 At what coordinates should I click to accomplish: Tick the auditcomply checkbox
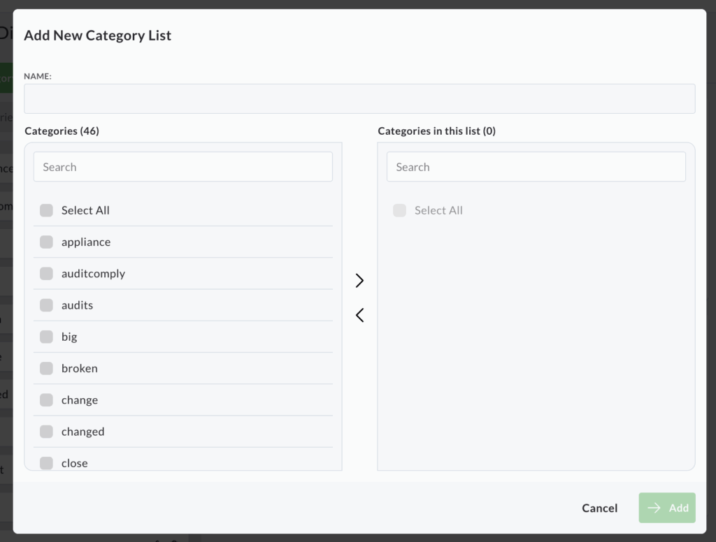(47, 274)
